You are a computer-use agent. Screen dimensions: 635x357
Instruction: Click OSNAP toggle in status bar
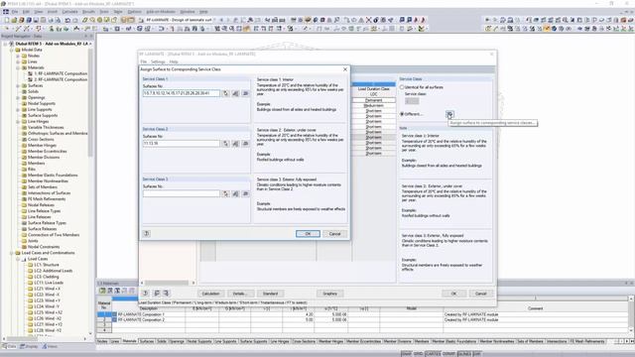click(x=448, y=354)
